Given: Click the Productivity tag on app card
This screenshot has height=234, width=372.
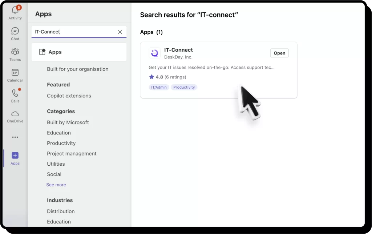Looking at the screenshot, I should pos(184,87).
